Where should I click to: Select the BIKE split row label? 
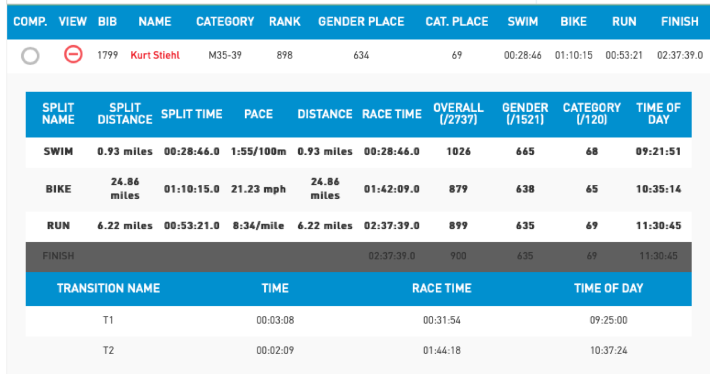(x=59, y=189)
